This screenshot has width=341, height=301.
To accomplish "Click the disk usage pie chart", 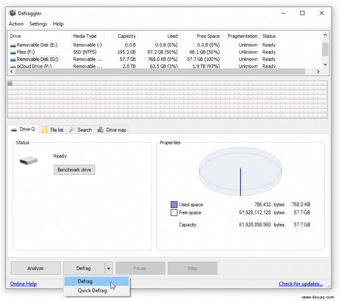I will coord(240,171).
